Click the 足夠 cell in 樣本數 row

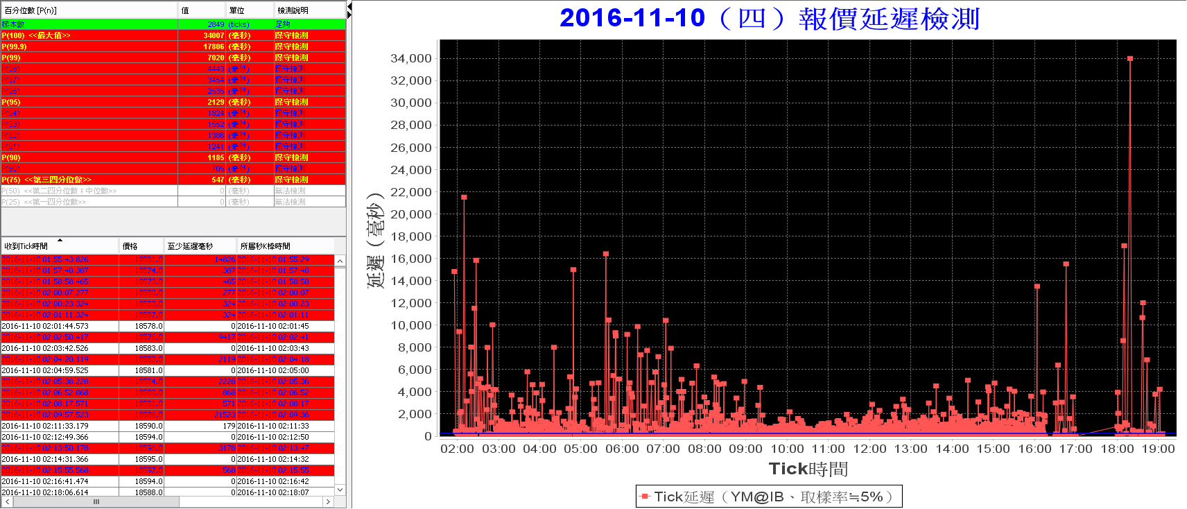[x=310, y=24]
